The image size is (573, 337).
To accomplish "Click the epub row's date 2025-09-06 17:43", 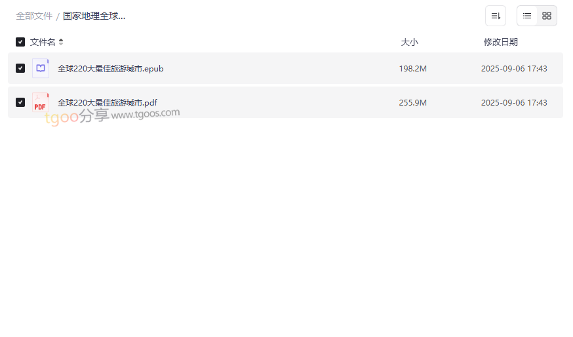I will [x=514, y=69].
